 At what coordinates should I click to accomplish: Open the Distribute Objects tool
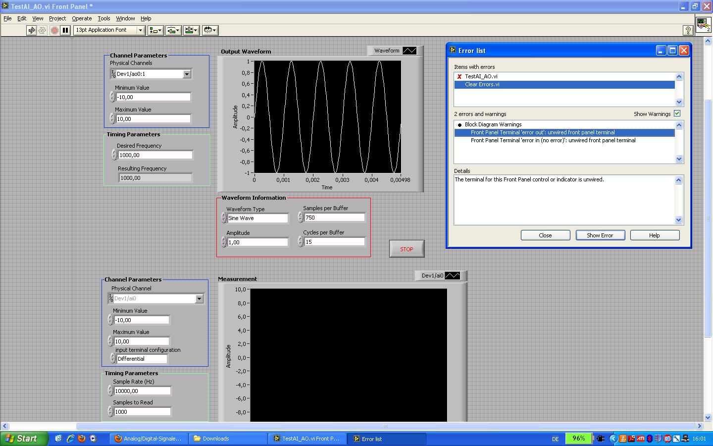(173, 30)
